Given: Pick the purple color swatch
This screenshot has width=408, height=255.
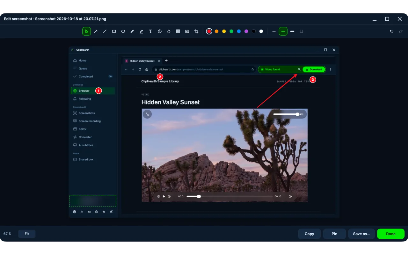Looking at the screenshot, I should 246,31.
